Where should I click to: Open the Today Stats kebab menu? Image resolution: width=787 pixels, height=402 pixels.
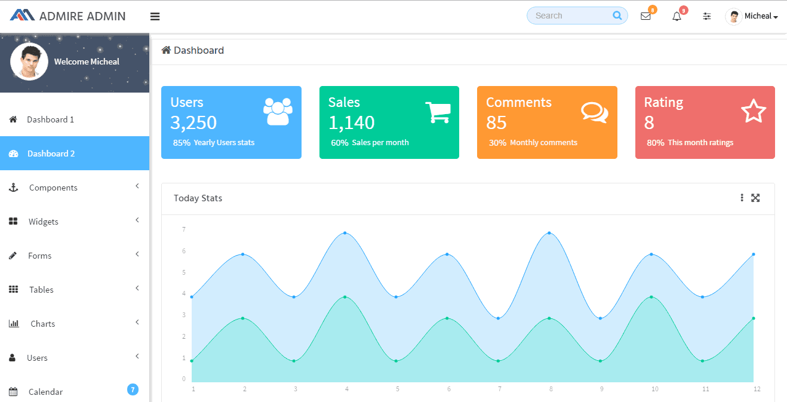(x=742, y=197)
